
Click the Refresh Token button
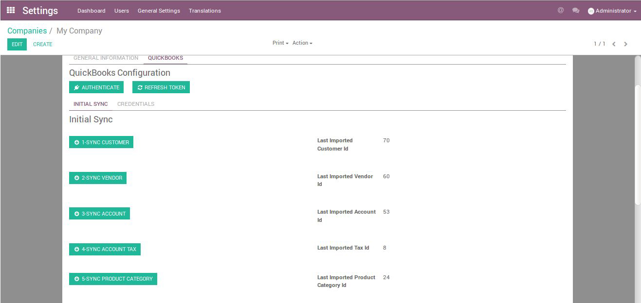tap(161, 87)
